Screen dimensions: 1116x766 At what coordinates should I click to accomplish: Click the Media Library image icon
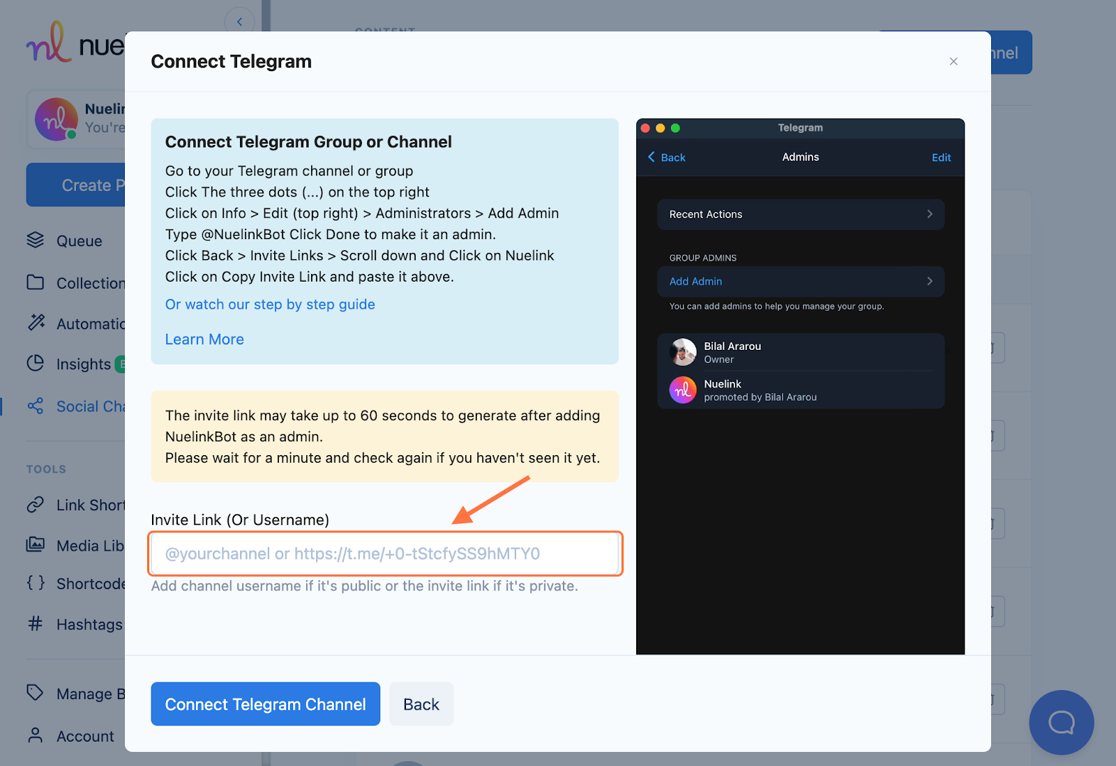pos(35,544)
